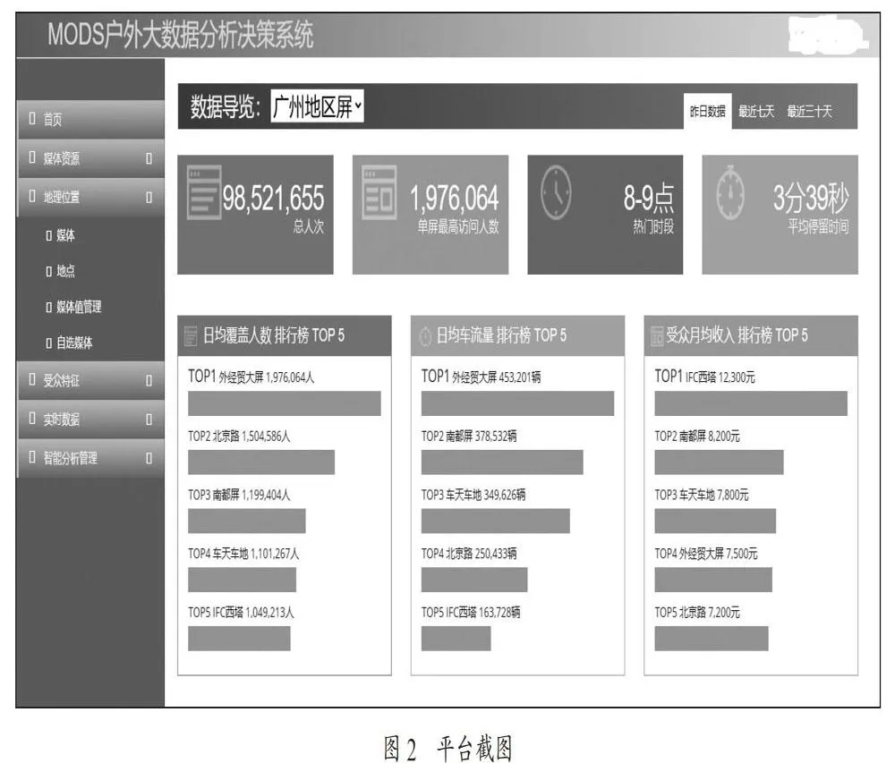Click the 总人次 document icon

tap(204, 192)
